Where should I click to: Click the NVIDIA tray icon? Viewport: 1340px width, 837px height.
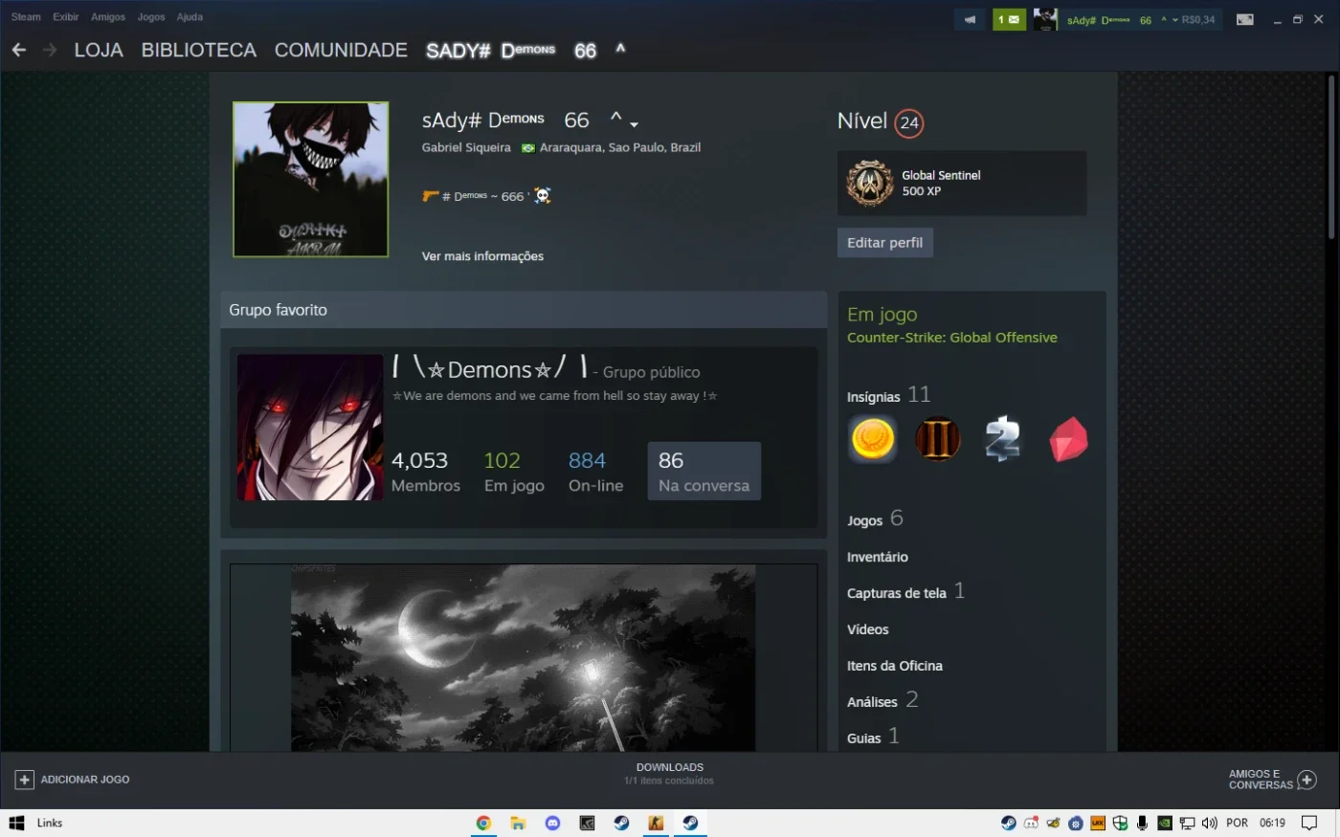pyautogui.click(x=1165, y=823)
